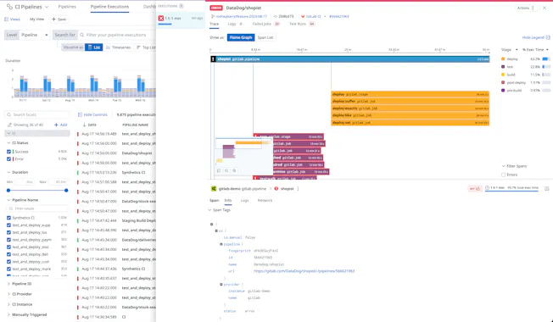Select the Pipeline Executions tab
Image resolution: width=553 pixels, height=322 pixels.
(x=109, y=7)
